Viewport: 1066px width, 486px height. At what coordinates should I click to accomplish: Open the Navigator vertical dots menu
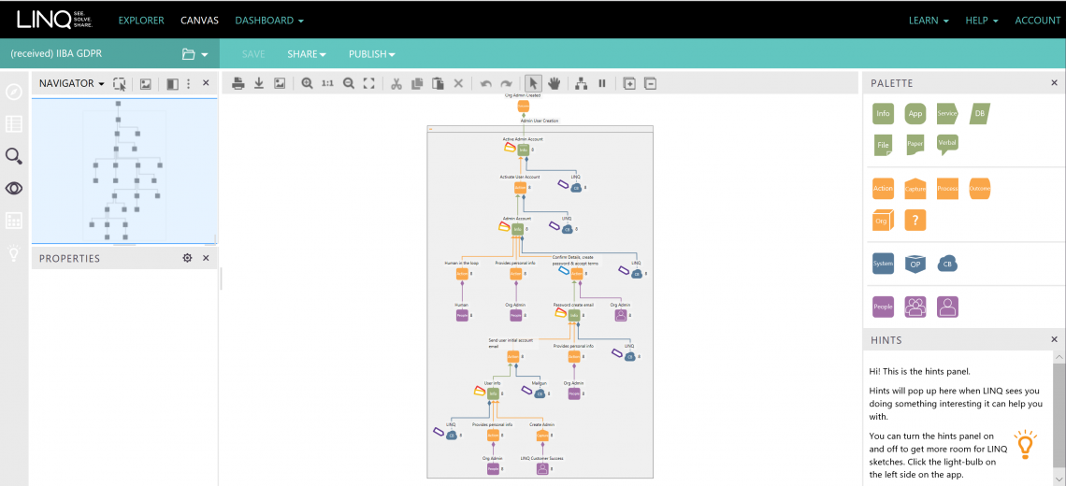pos(188,83)
